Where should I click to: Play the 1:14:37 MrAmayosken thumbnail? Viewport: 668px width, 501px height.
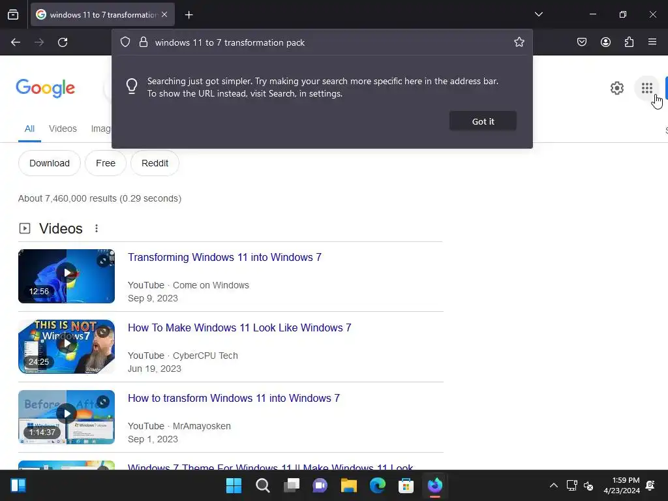[67, 417]
